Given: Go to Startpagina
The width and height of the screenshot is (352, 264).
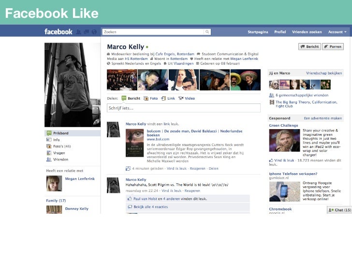Looking at the screenshot, I should 258,32.
